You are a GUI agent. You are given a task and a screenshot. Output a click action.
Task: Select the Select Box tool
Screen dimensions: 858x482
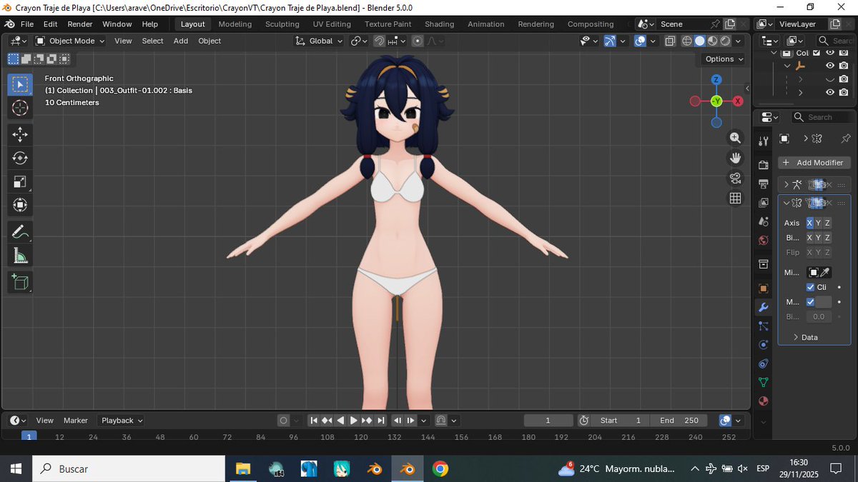[x=20, y=84]
